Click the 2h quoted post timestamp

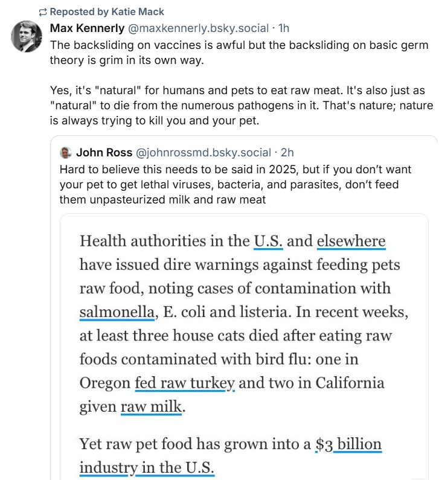pyautogui.click(x=287, y=152)
